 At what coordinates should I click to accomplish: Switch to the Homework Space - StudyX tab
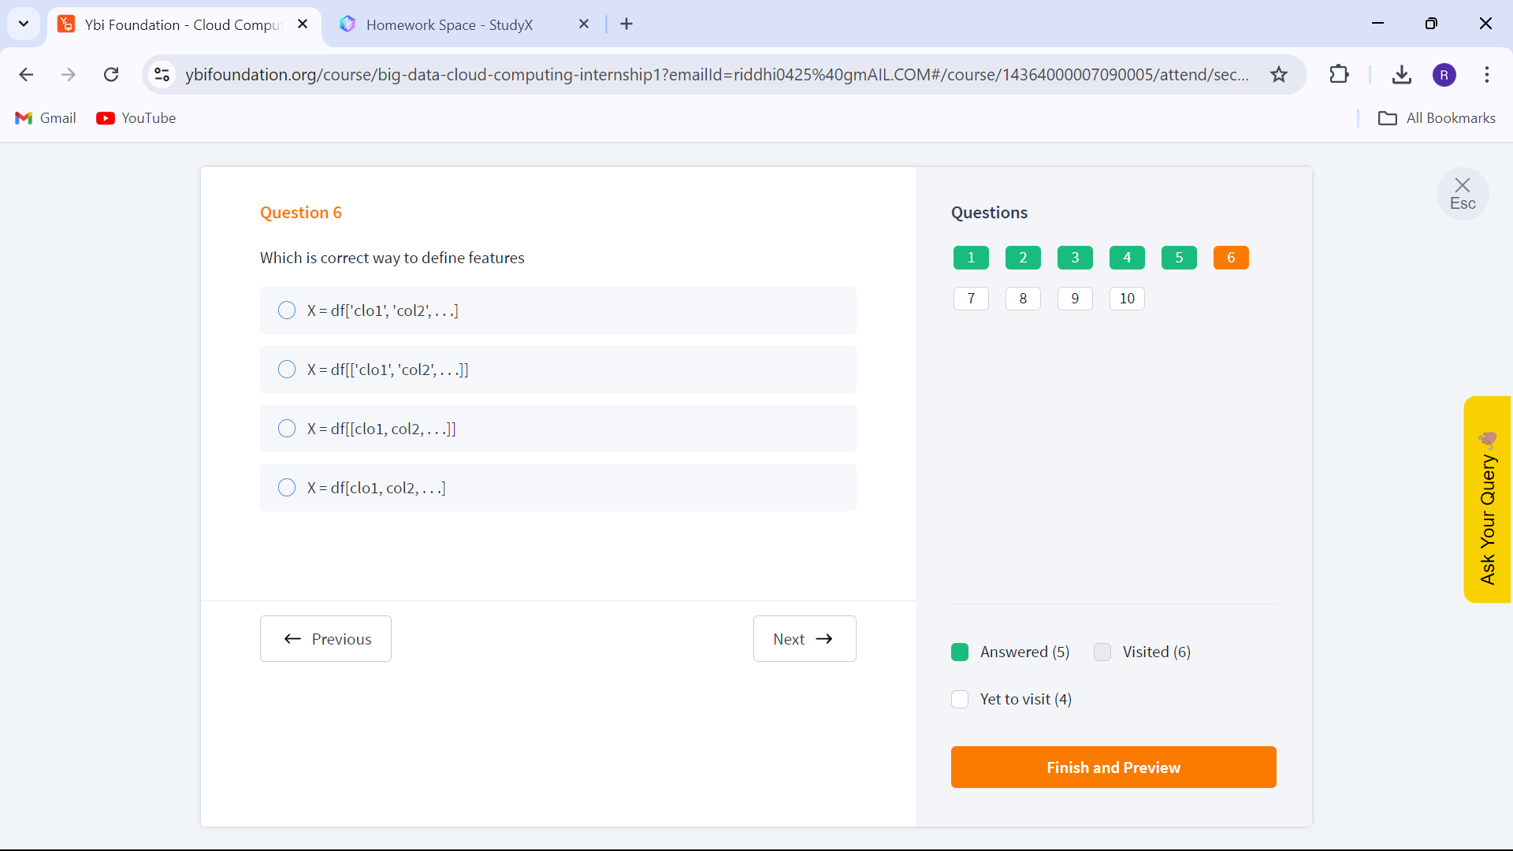pos(449,24)
